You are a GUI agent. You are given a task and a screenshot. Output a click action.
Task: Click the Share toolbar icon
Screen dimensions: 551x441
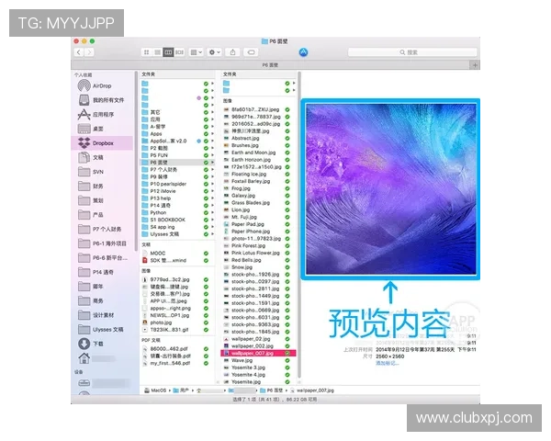point(234,53)
